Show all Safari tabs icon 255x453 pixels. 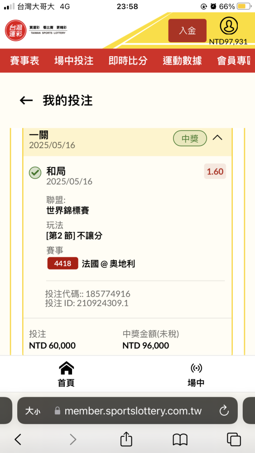(234, 439)
